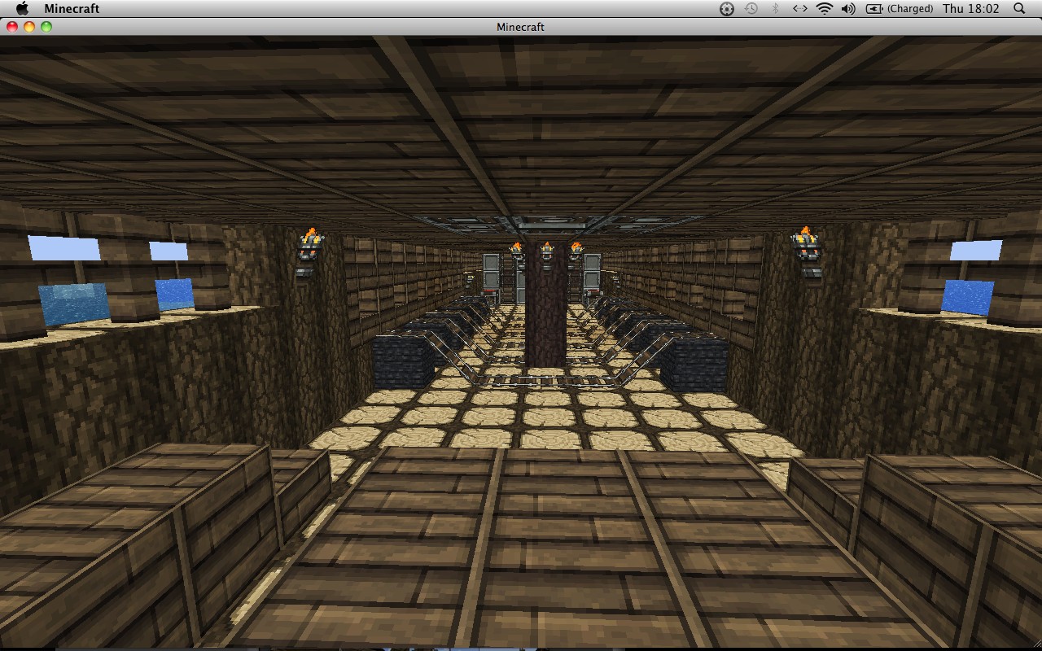
Task: Minimize the Minecraft window with yellow button
Action: (x=29, y=27)
